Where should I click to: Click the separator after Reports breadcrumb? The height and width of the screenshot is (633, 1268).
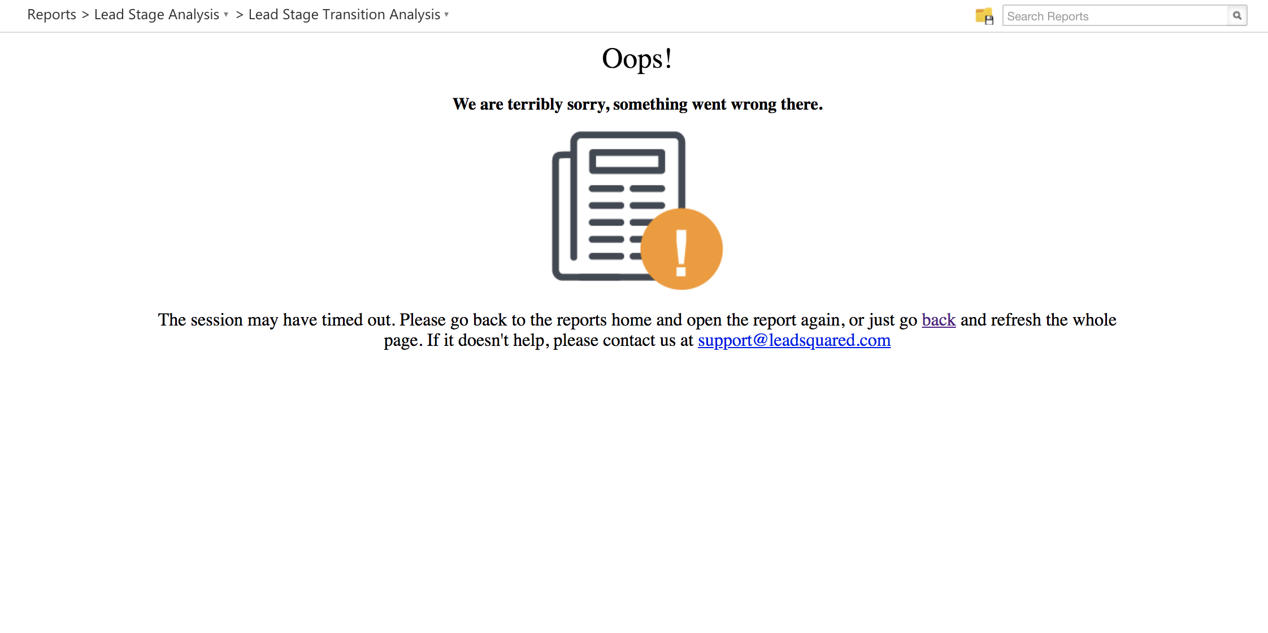(x=85, y=15)
